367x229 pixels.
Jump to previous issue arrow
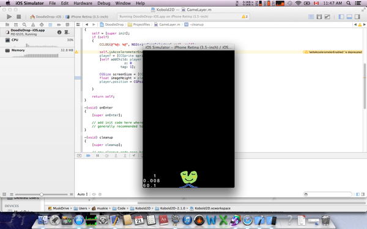355,24
